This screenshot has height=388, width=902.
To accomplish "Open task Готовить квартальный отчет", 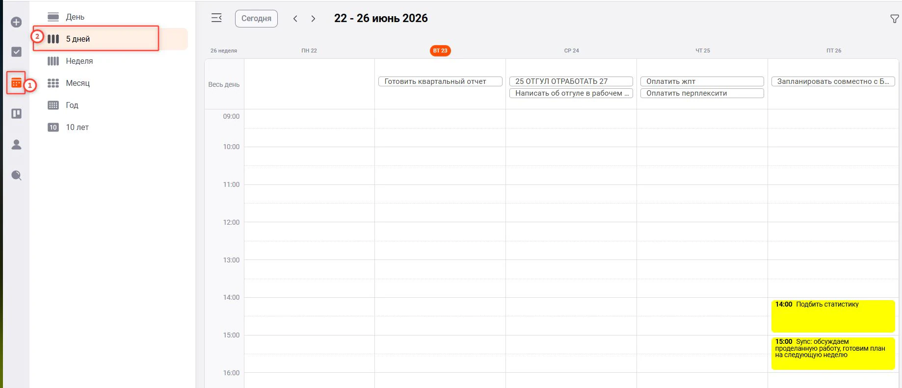I will click(440, 81).
